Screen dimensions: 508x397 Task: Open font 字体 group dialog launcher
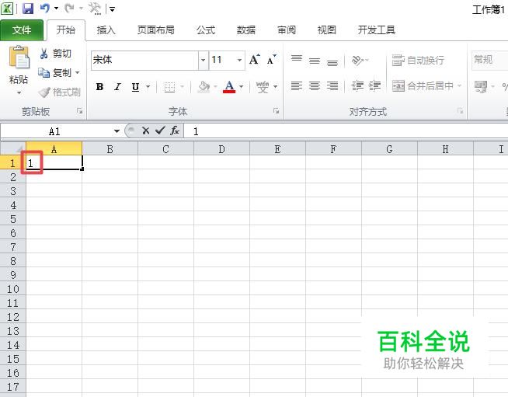pos(276,111)
